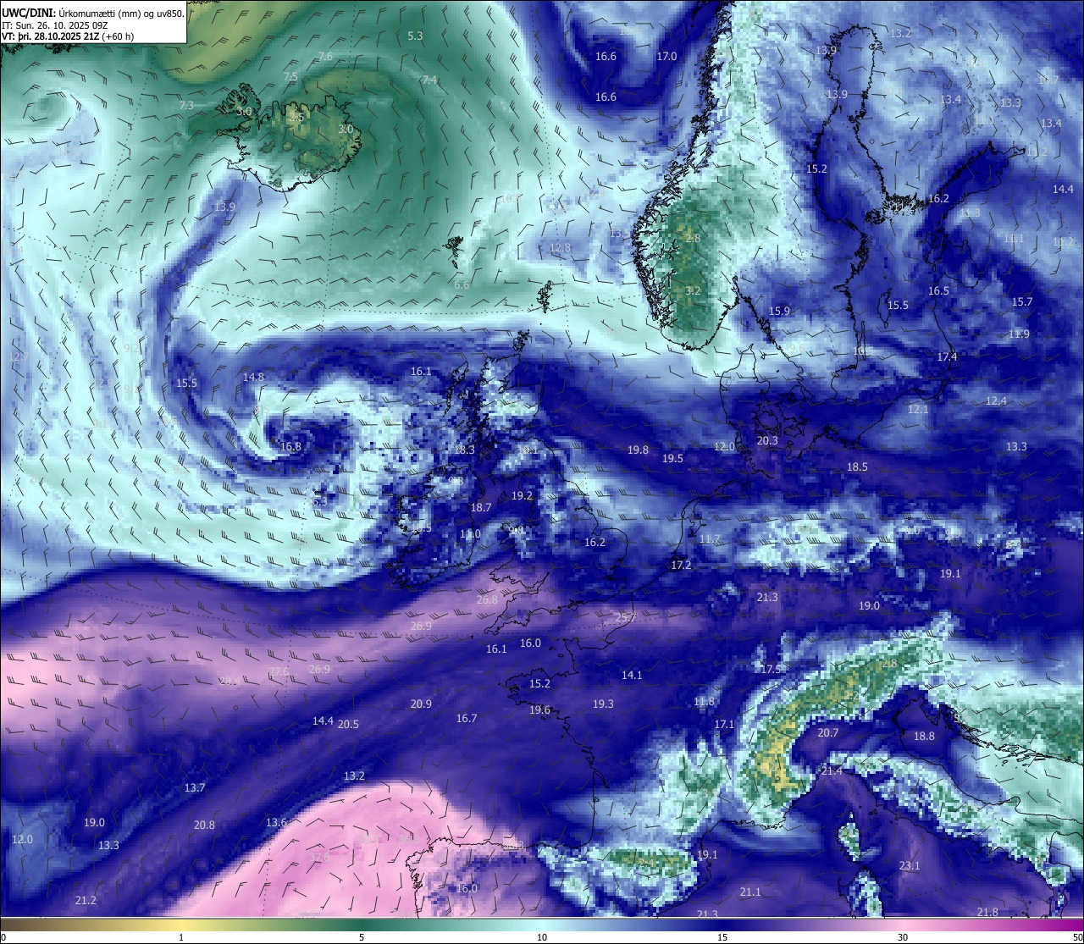Click the '10' tick label on the color scale
1084x944 pixels.
tap(542, 937)
